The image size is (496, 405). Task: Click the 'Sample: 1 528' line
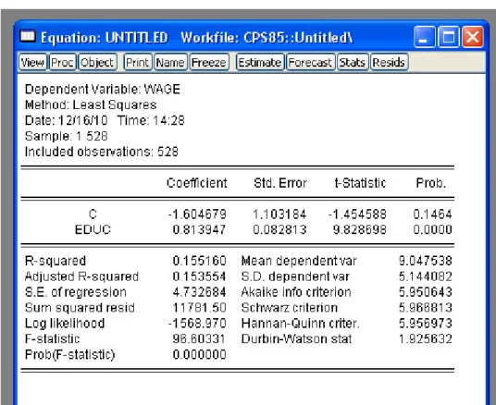coord(66,136)
